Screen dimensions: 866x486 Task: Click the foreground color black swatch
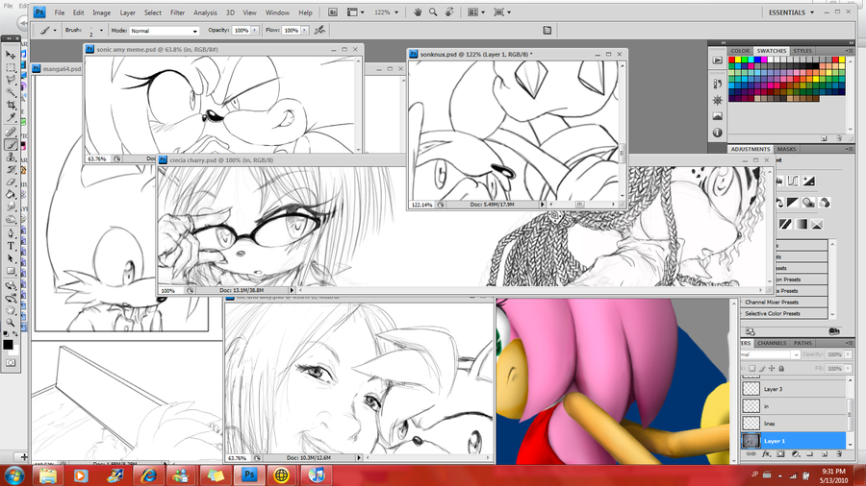[x=8, y=345]
